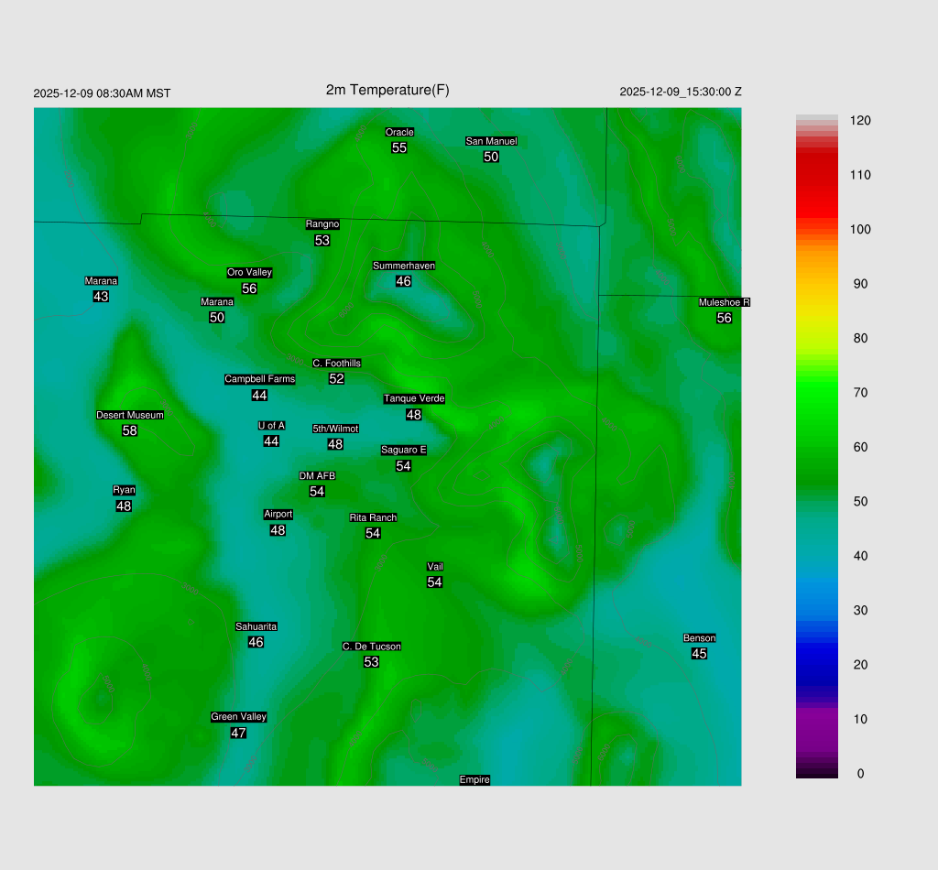Click the Muleshoe R station label
This screenshot has height=870, width=938.
[x=724, y=303]
